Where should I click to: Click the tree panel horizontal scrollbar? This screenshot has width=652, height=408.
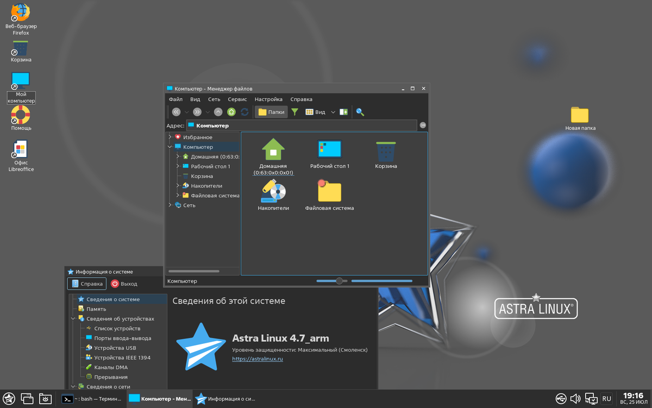coord(194,271)
